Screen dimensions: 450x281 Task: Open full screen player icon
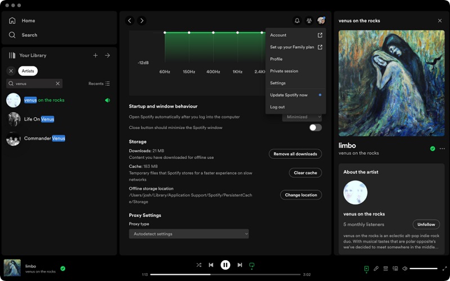click(x=444, y=269)
